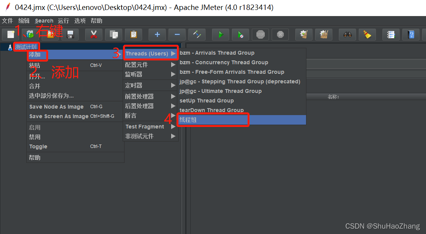Choose Save Screen As Image entry
Viewport: 426px width, 234px height.
click(75, 116)
